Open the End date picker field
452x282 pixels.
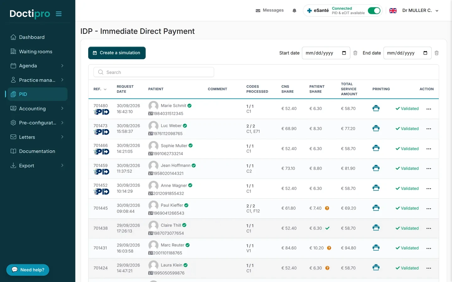[x=407, y=53]
